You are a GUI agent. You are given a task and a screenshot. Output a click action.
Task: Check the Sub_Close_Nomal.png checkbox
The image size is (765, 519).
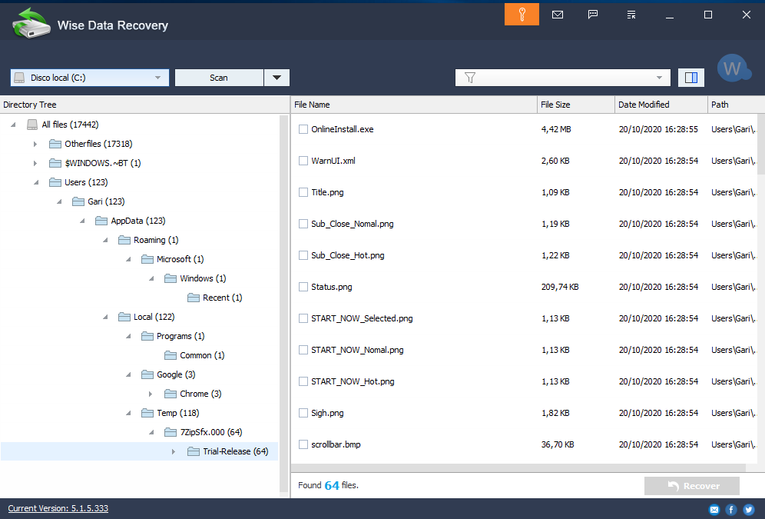[303, 224]
